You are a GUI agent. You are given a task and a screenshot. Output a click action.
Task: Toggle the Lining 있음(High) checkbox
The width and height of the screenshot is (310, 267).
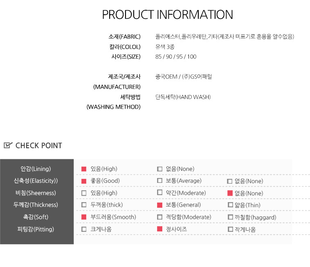(x=84, y=169)
